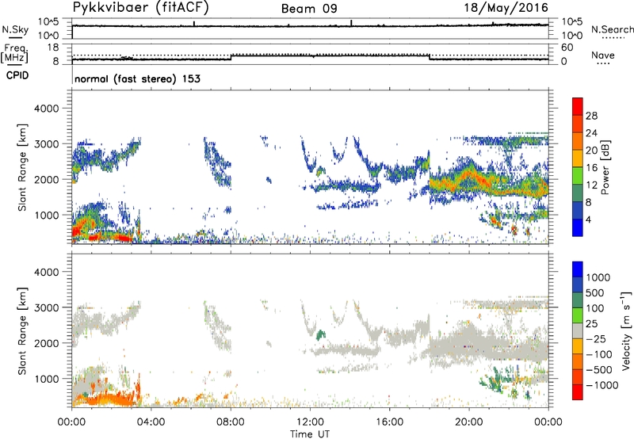Click the 60 label on the Nave axis

pyautogui.click(x=567, y=48)
